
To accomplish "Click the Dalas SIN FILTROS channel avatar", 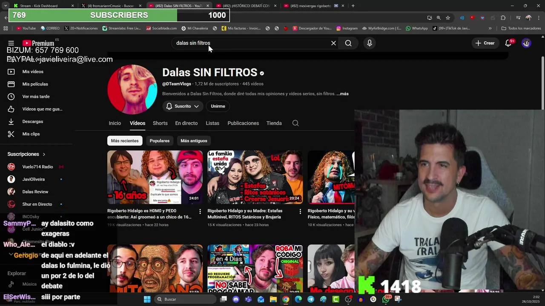I will [132, 89].
